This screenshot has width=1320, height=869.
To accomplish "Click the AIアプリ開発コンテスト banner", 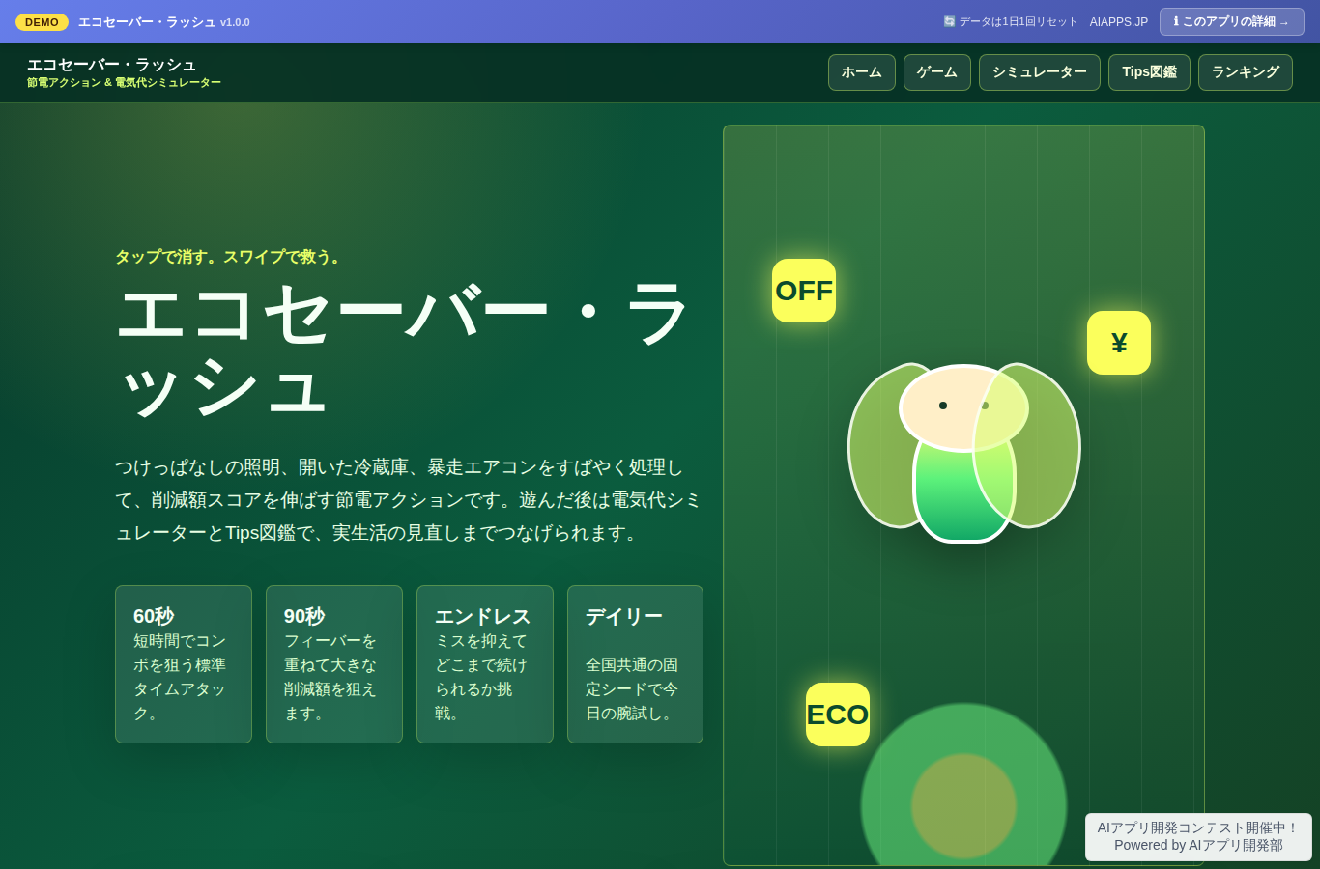I will click(1198, 836).
